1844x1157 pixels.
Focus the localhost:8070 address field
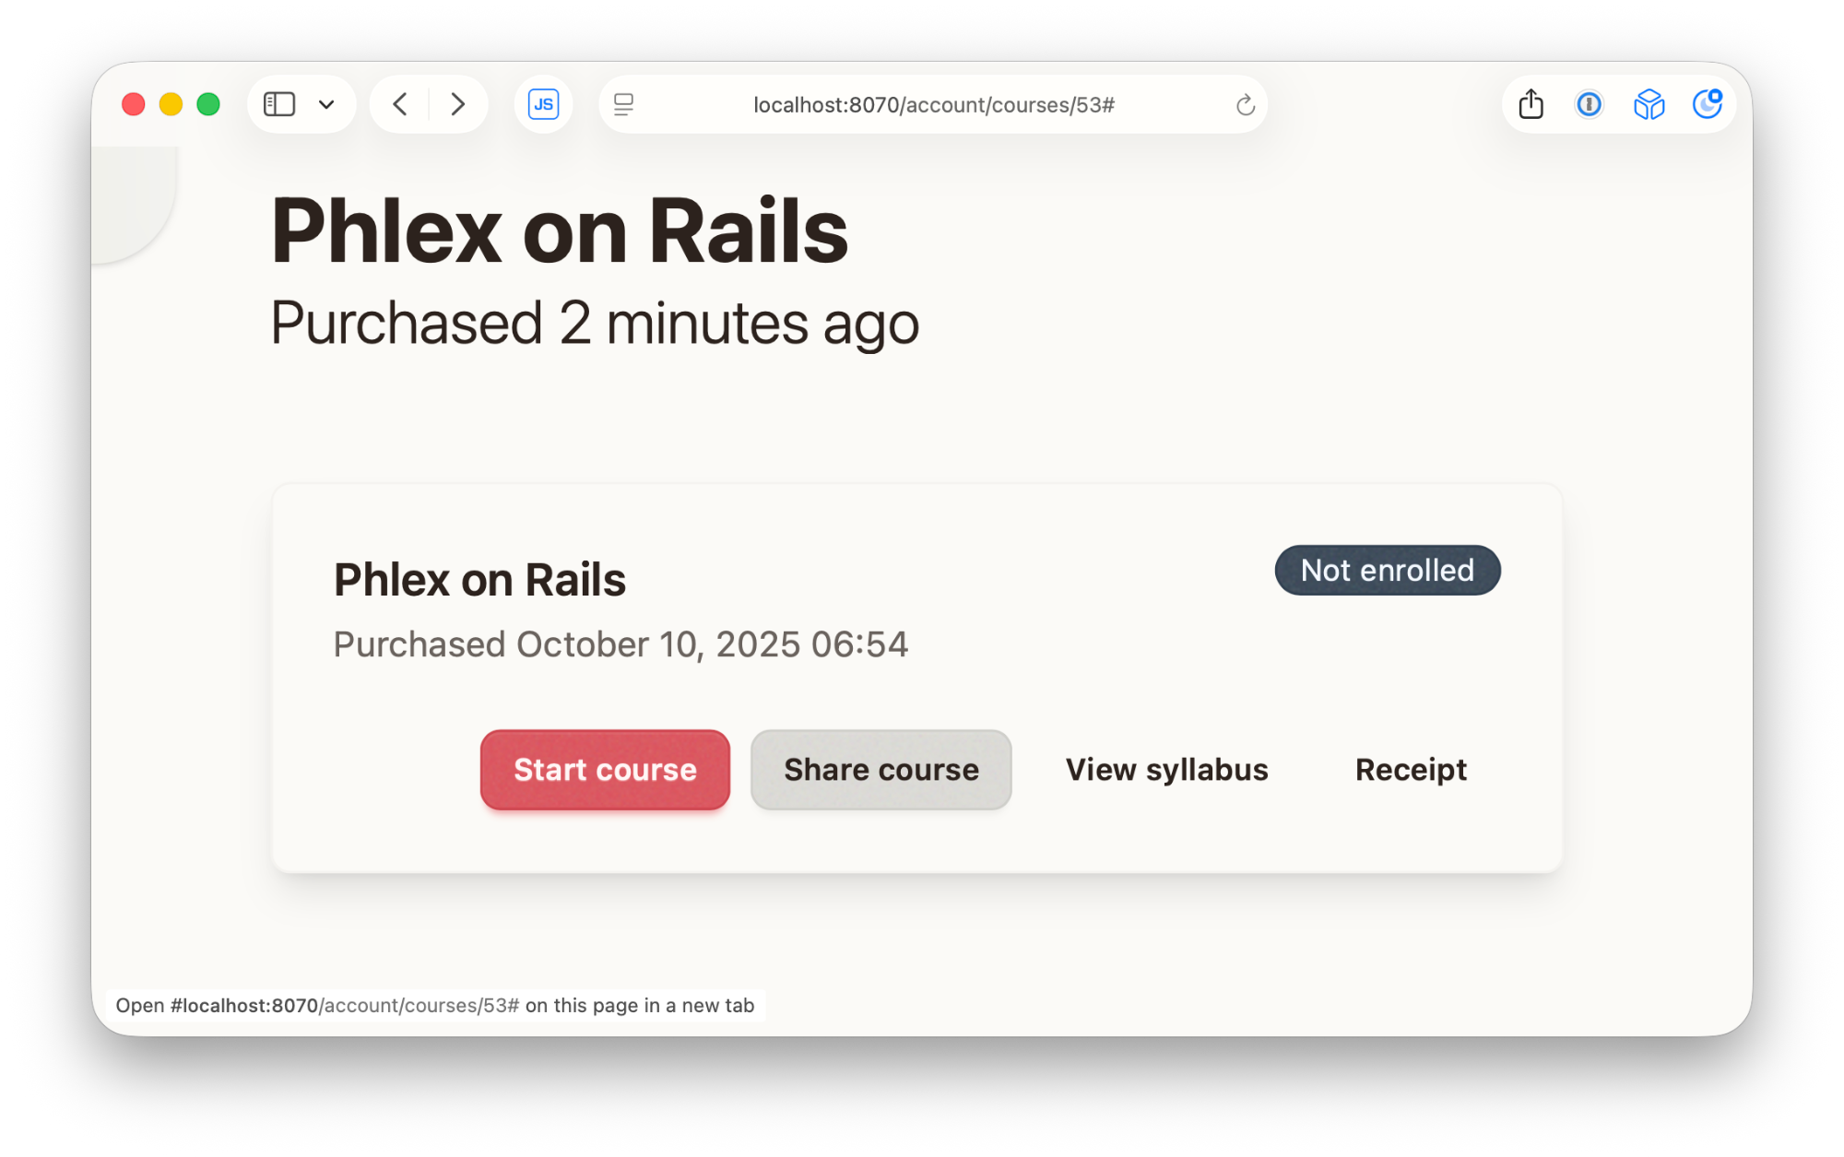point(933,105)
